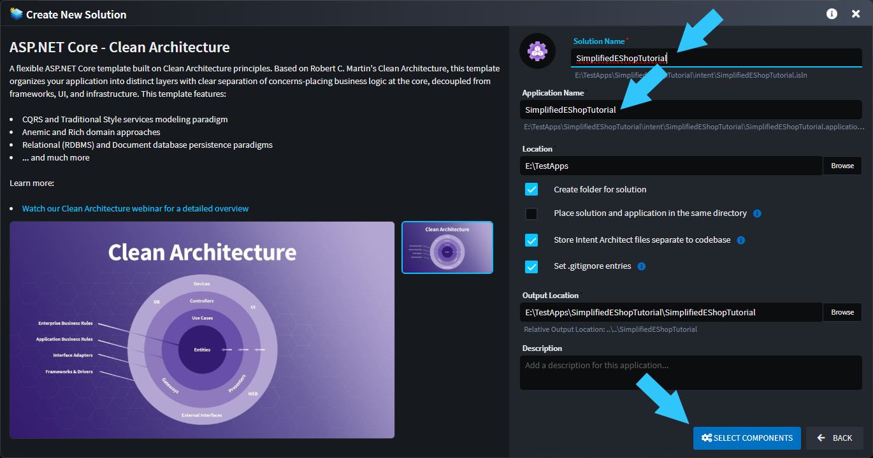Click the application path text under Application Name
Image resolution: width=873 pixels, height=458 pixels.
coord(693,127)
